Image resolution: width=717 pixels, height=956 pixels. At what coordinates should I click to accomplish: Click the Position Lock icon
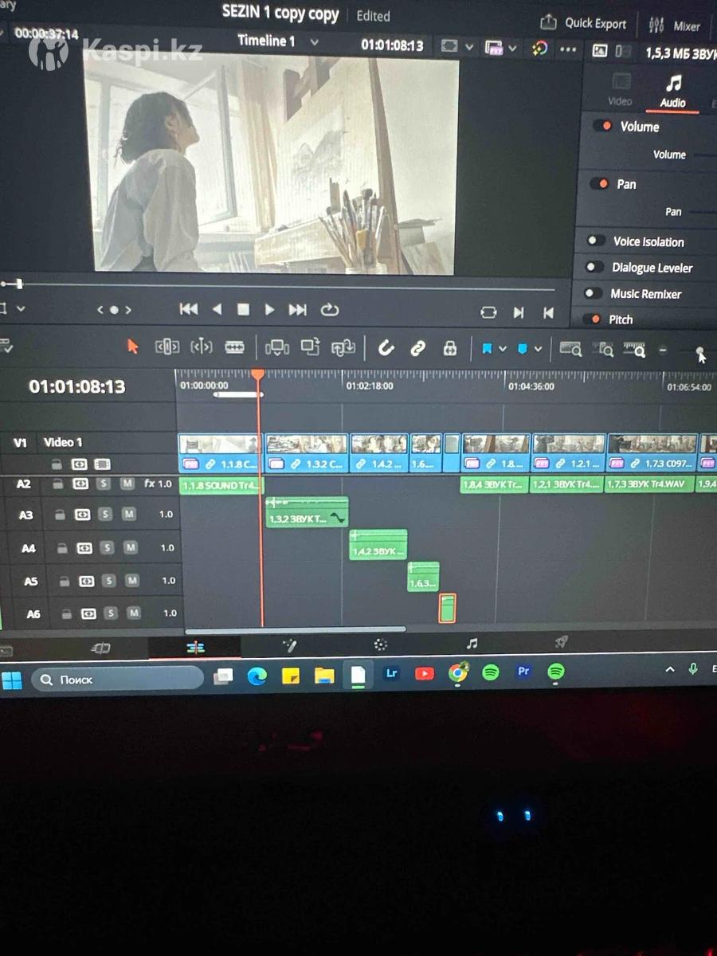point(450,348)
